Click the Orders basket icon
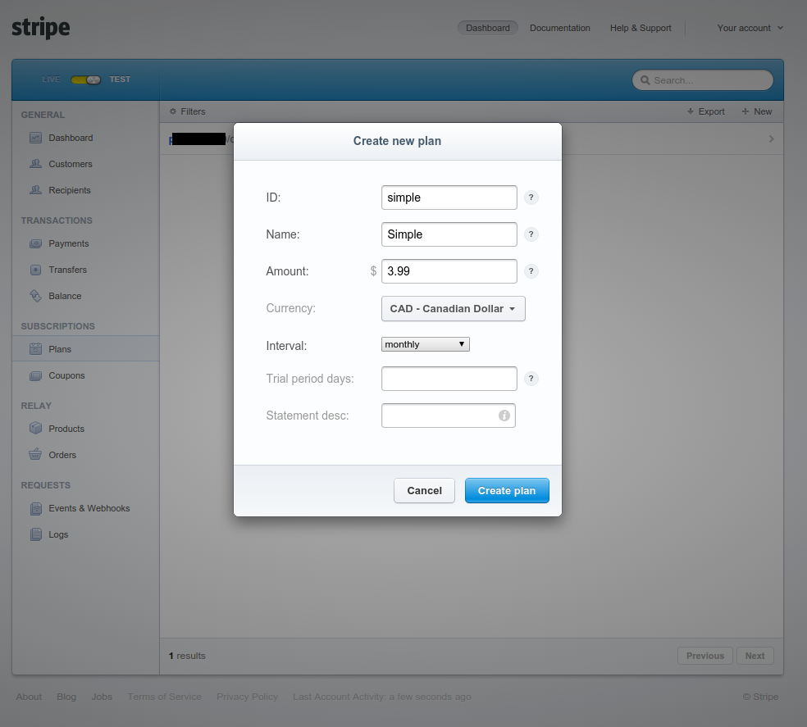This screenshot has width=807, height=727. click(x=35, y=455)
